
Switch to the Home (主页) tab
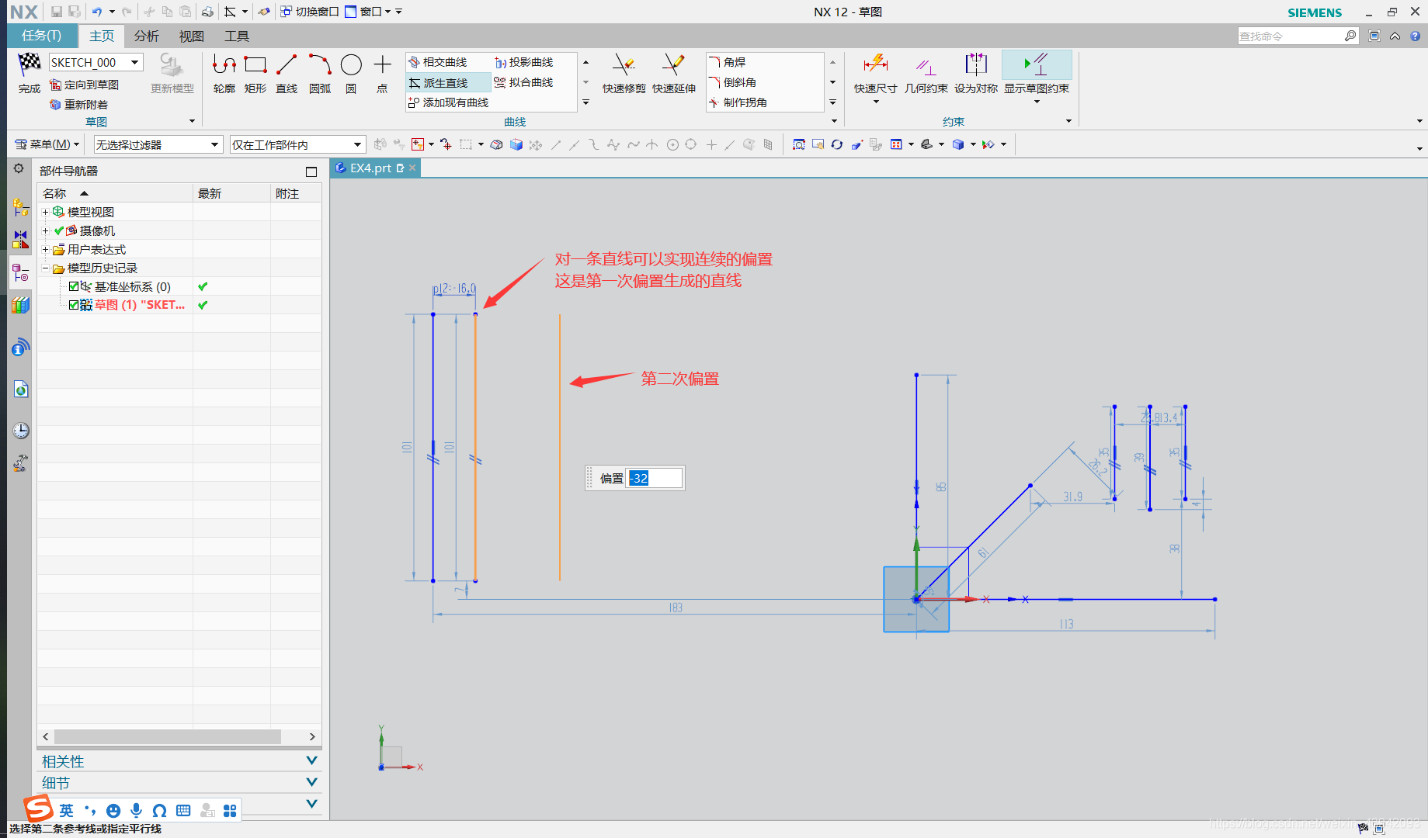pos(102,36)
